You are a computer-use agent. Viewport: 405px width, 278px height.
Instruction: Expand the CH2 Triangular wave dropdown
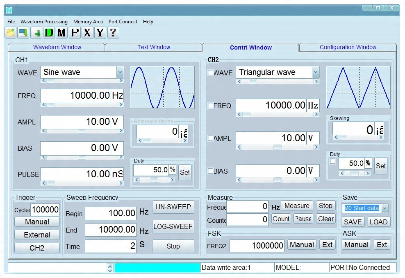coord(315,72)
